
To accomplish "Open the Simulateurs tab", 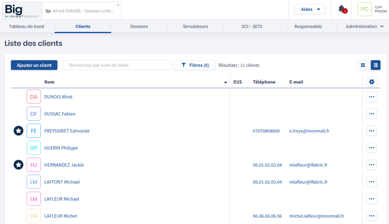I will tap(195, 27).
